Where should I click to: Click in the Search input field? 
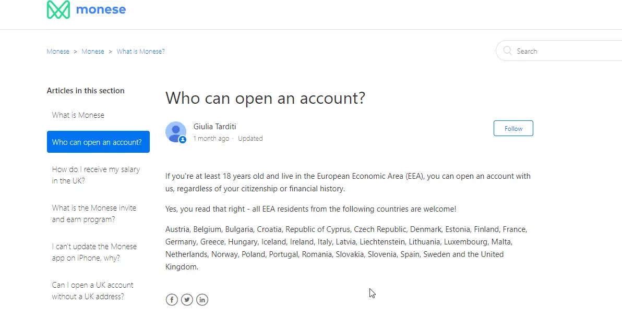pyautogui.click(x=564, y=51)
